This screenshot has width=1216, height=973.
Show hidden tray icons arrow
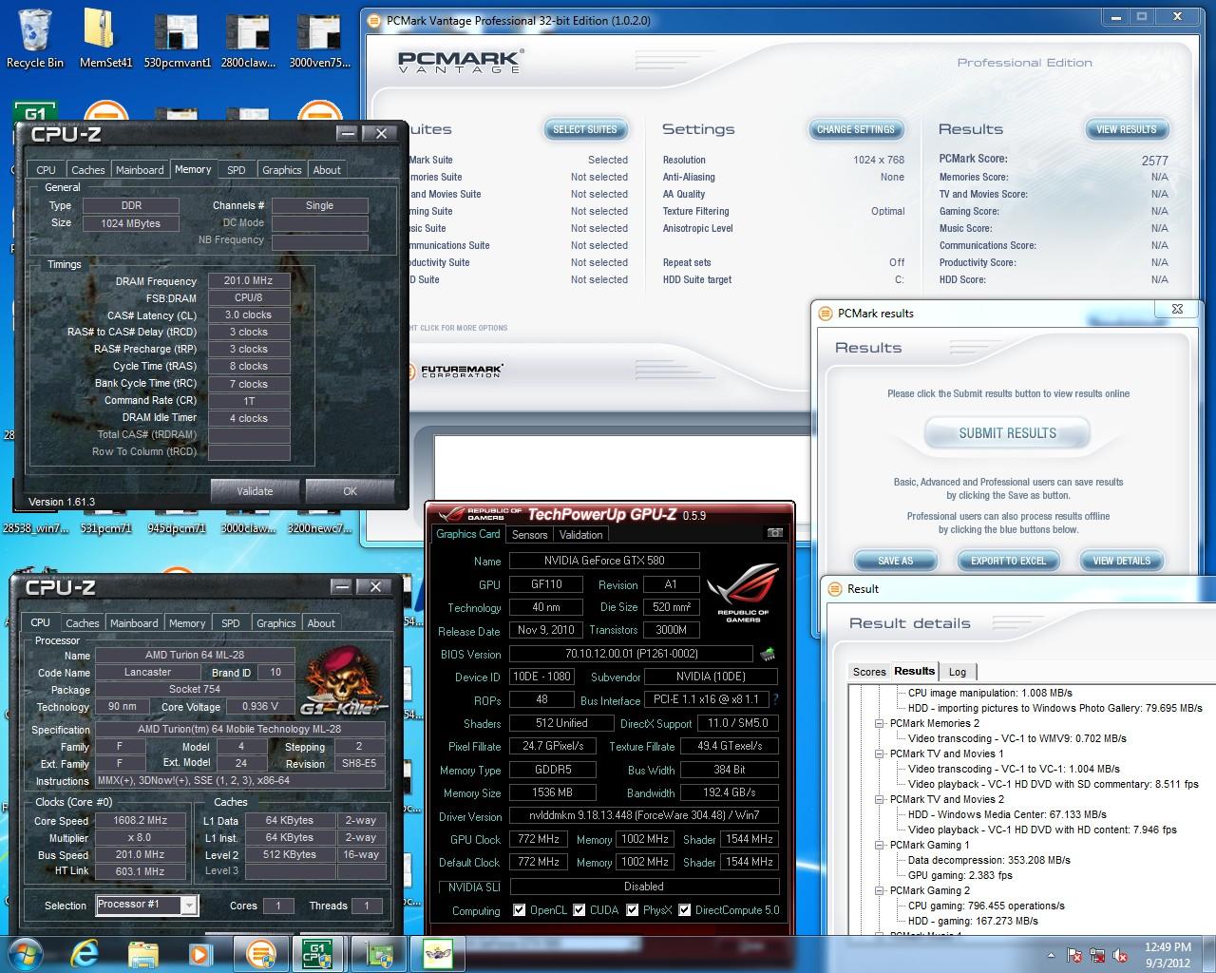click(1052, 955)
